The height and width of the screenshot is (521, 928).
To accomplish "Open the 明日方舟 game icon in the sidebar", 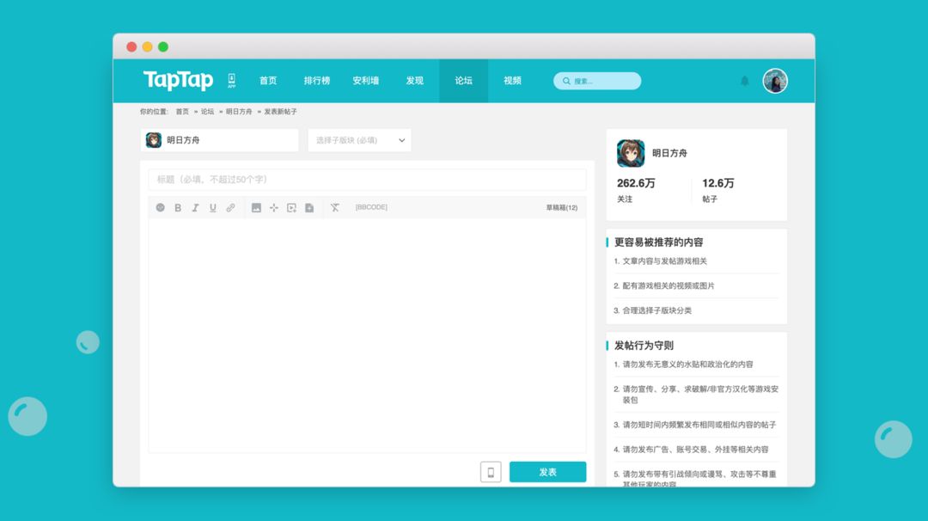I will point(631,153).
